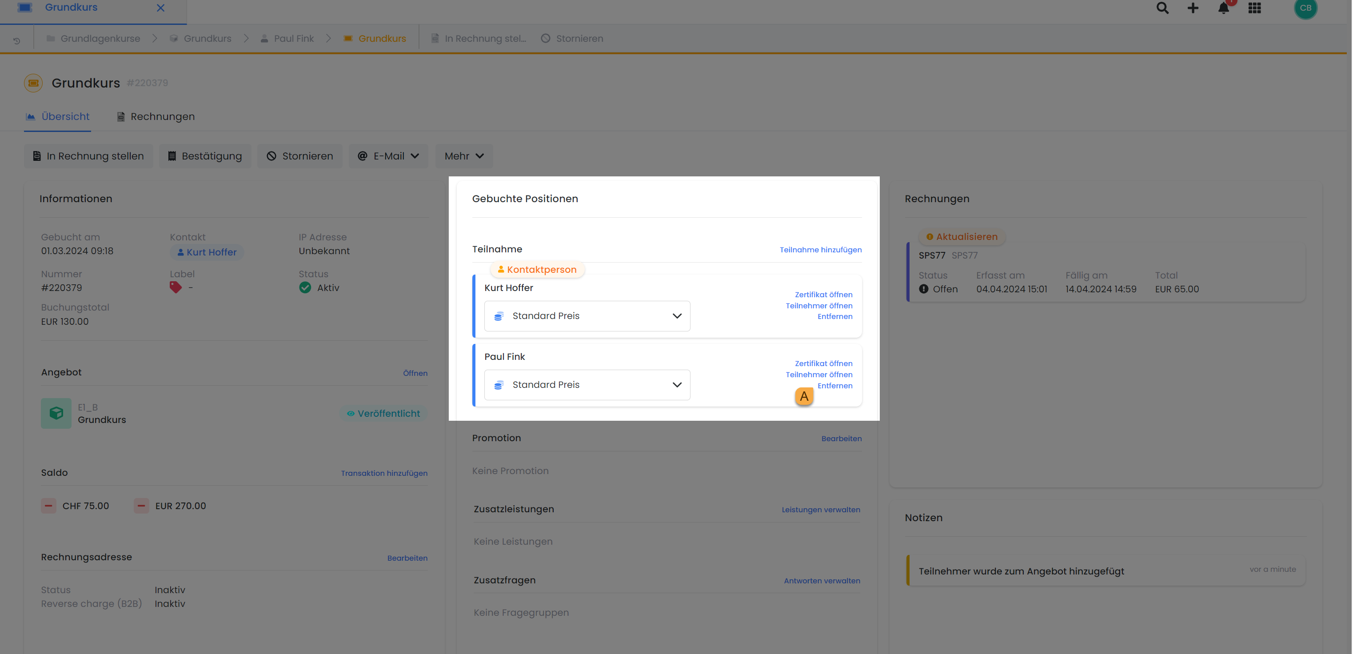The width and height of the screenshot is (1353, 654).
Task: Close the Grundkurs tab
Action: pos(161,8)
